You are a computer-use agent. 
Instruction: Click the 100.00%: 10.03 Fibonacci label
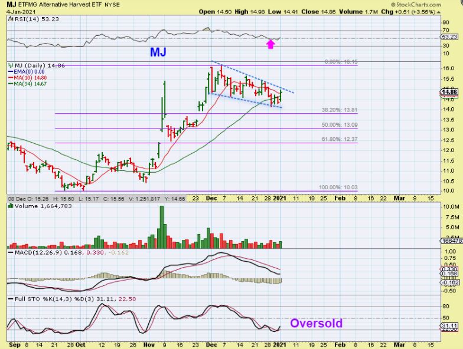click(x=338, y=187)
